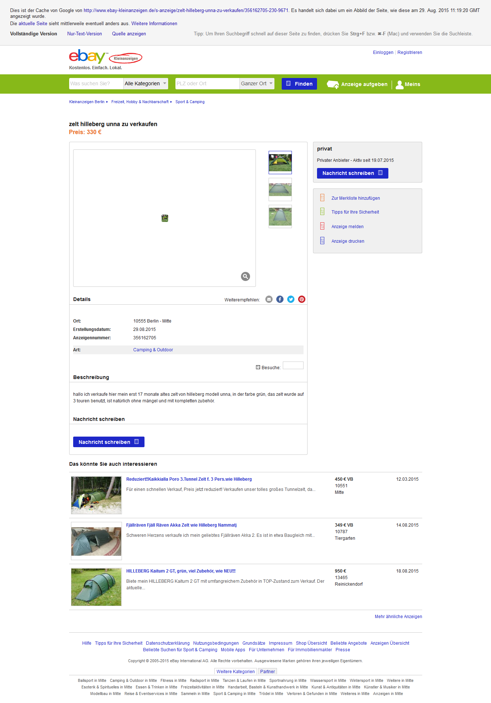Click the orange Merkliste icon

(322, 198)
